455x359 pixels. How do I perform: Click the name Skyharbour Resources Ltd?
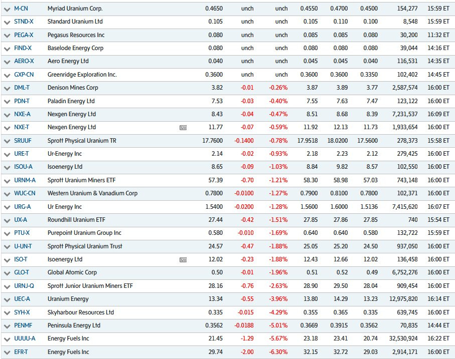[x=81, y=312]
